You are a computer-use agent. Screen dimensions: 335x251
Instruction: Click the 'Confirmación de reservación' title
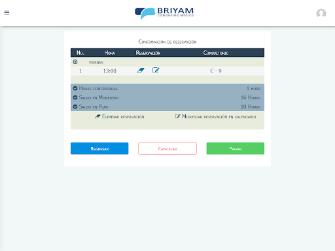click(167, 42)
